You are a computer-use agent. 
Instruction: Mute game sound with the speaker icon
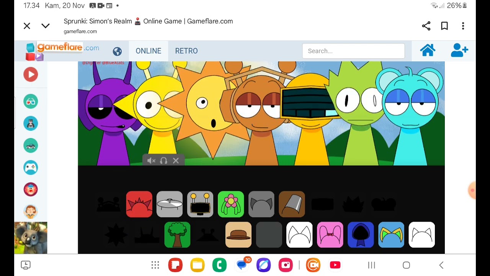tap(151, 161)
